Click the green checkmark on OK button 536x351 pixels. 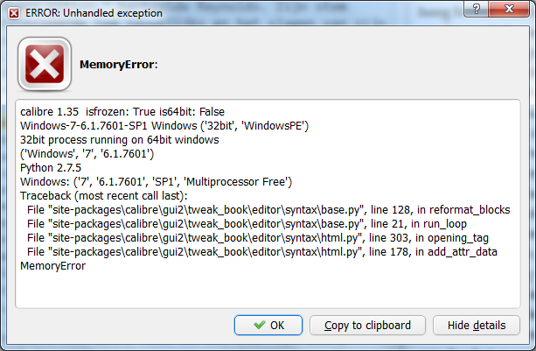click(260, 325)
